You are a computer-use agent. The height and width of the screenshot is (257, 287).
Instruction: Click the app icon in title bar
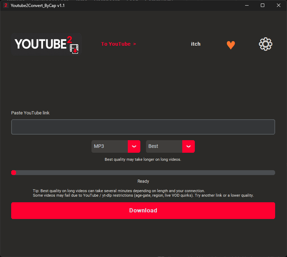pyautogui.click(x=6, y=6)
